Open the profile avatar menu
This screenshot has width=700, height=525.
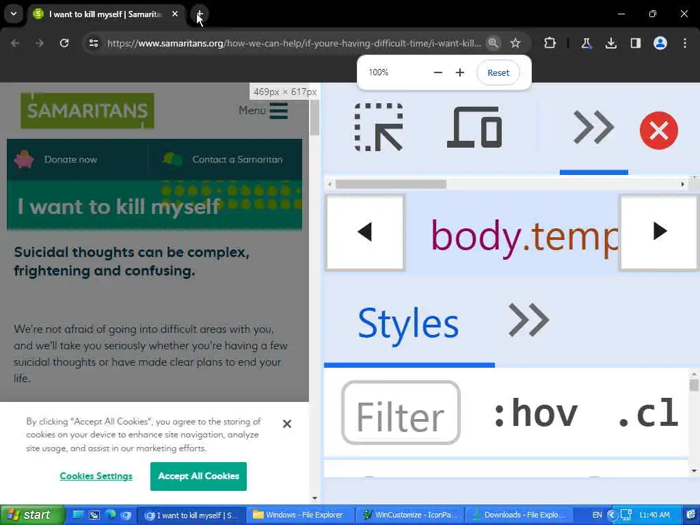pos(660,43)
